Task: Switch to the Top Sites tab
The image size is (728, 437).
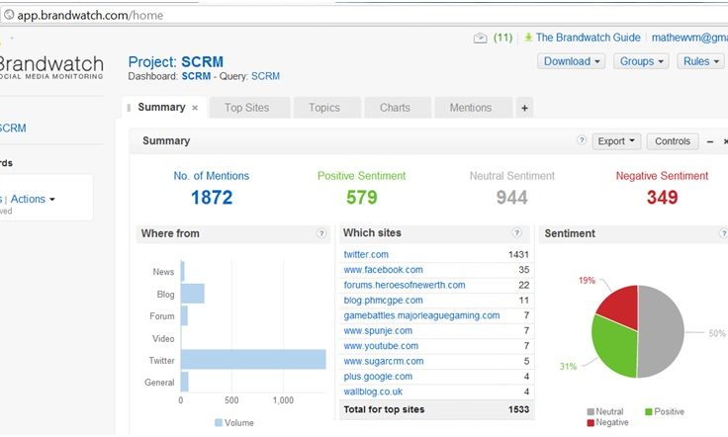Action: coord(250,108)
